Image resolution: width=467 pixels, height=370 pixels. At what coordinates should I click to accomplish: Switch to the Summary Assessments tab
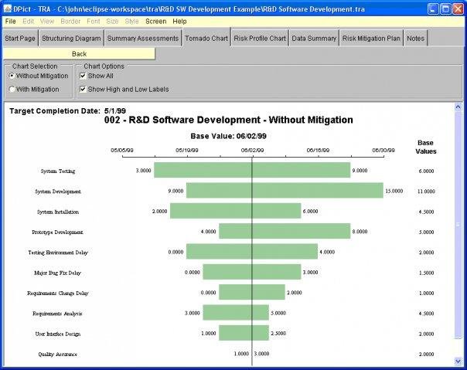coord(143,39)
